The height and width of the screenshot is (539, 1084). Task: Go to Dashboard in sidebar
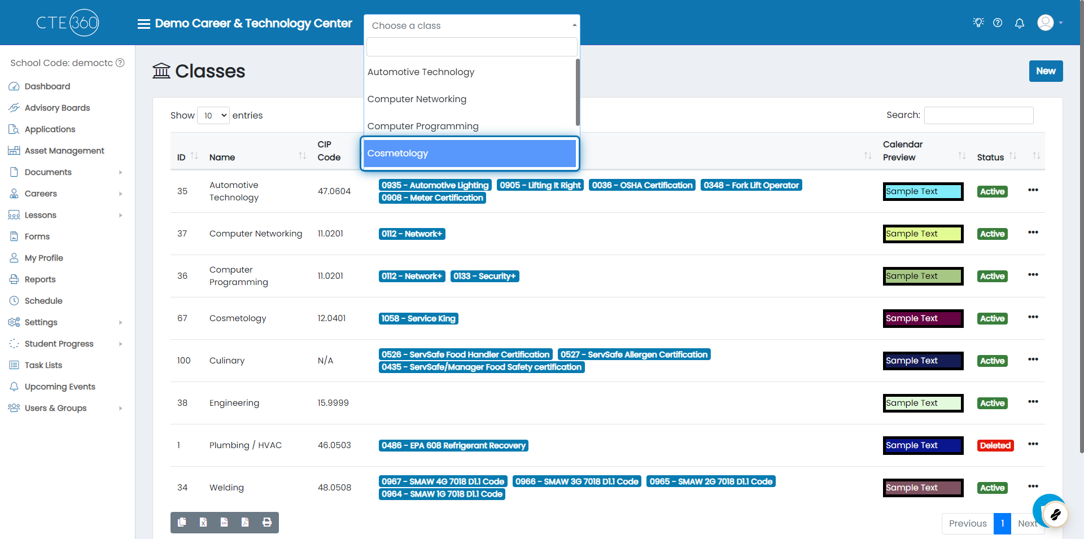pos(47,86)
